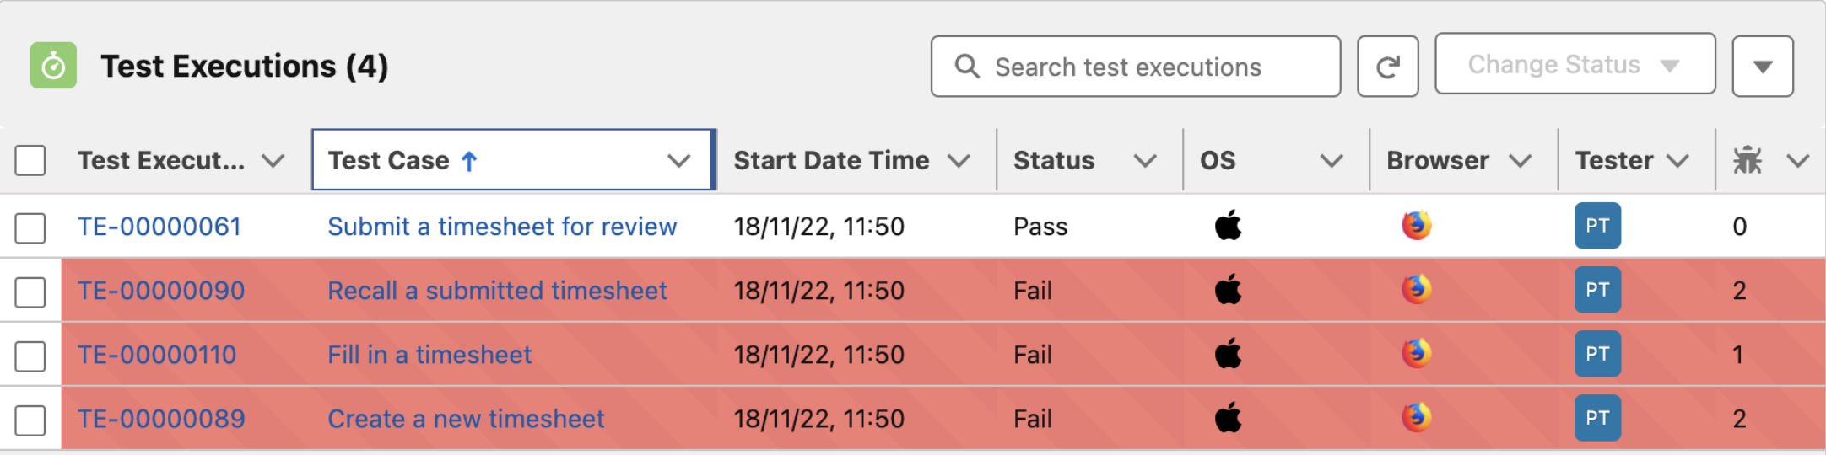The height and width of the screenshot is (455, 1826).
Task: Click the magnifier icon in the search box
Action: (967, 67)
